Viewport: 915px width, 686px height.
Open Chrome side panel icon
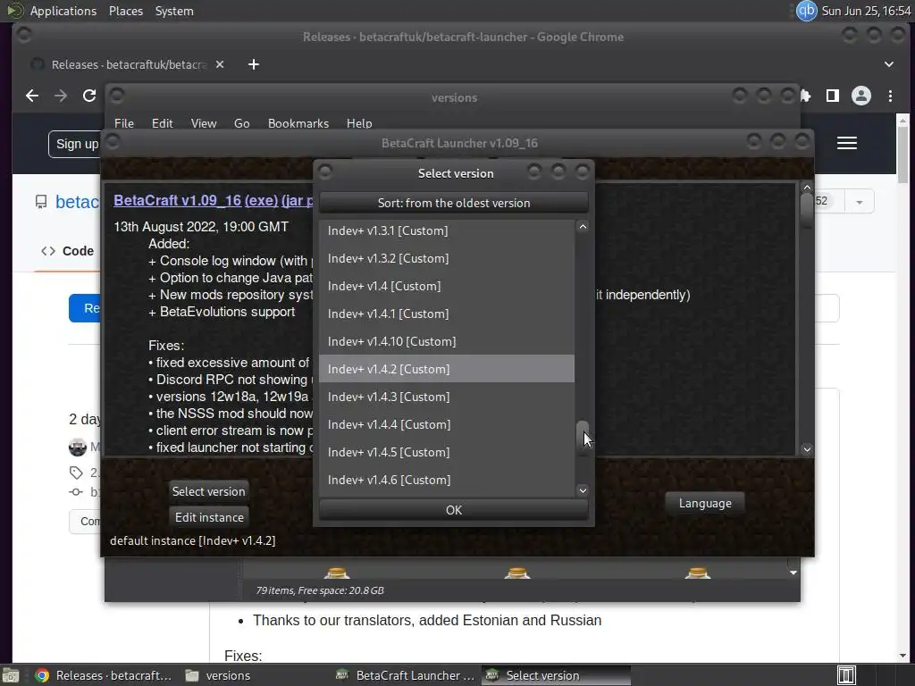point(833,96)
